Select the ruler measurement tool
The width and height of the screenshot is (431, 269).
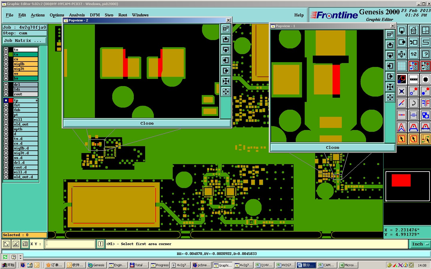414,79
